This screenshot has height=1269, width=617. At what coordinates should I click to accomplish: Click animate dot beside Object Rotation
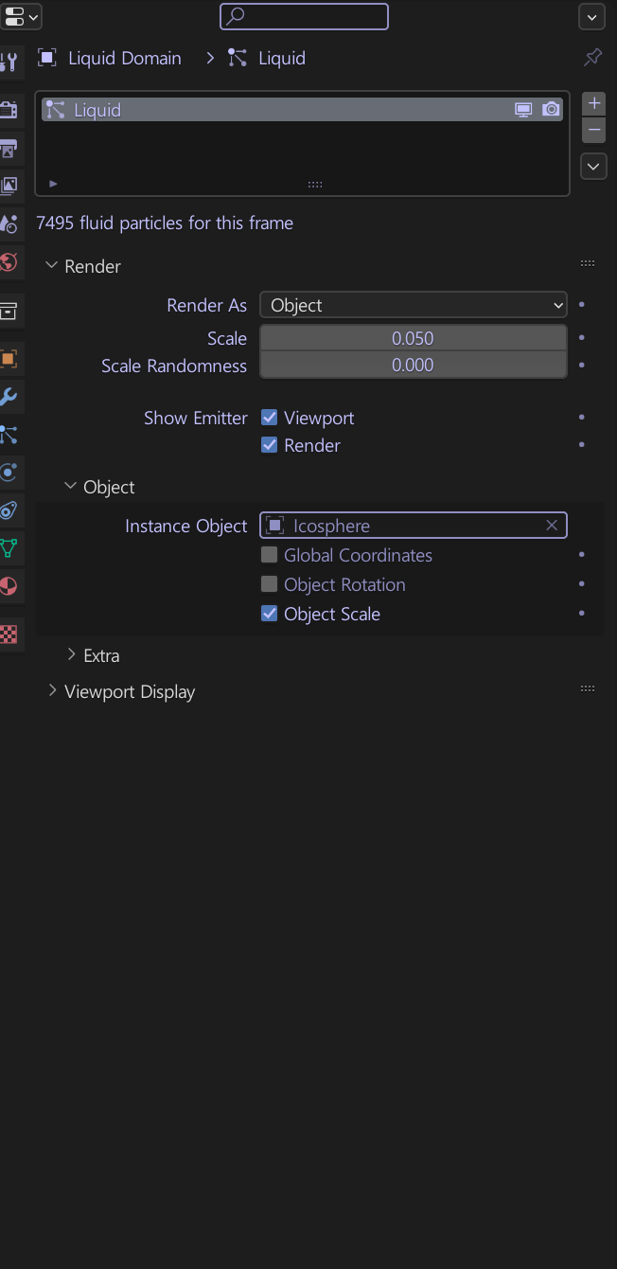(581, 584)
